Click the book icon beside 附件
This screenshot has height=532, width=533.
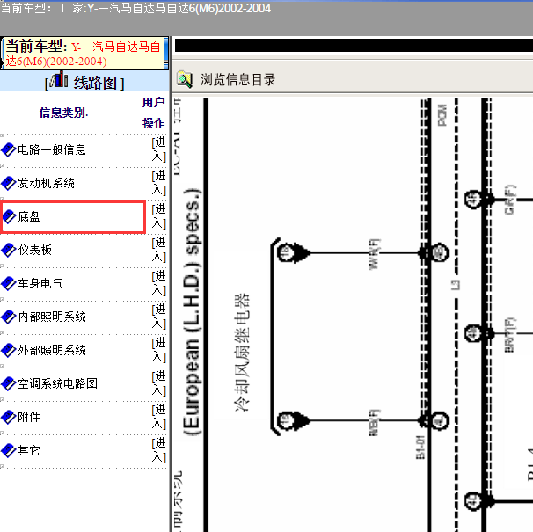(x=9, y=417)
